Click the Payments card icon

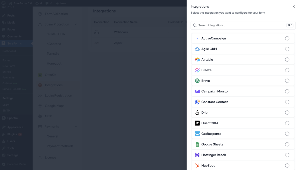[40, 127]
